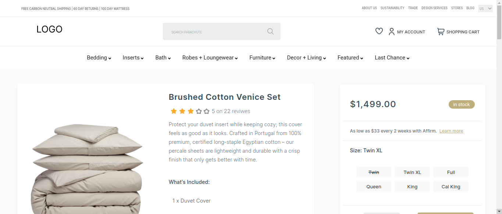The image size is (502, 214).
Task: Click the first rating star
Action: (174, 111)
